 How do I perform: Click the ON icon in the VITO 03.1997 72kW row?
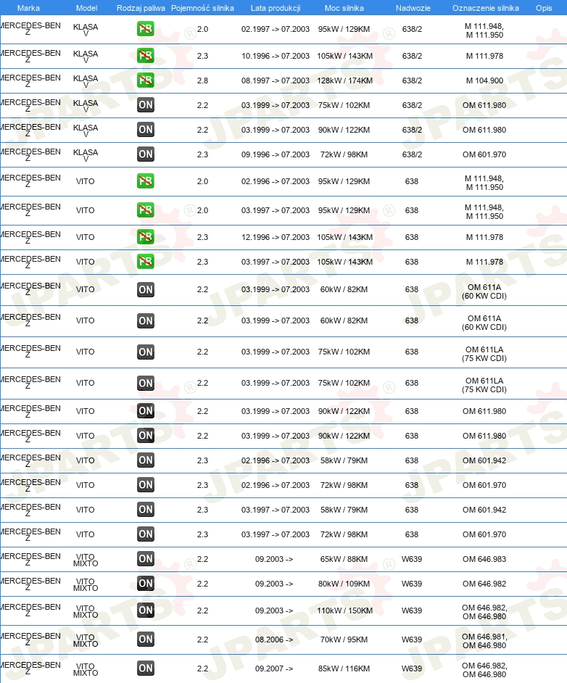146,534
